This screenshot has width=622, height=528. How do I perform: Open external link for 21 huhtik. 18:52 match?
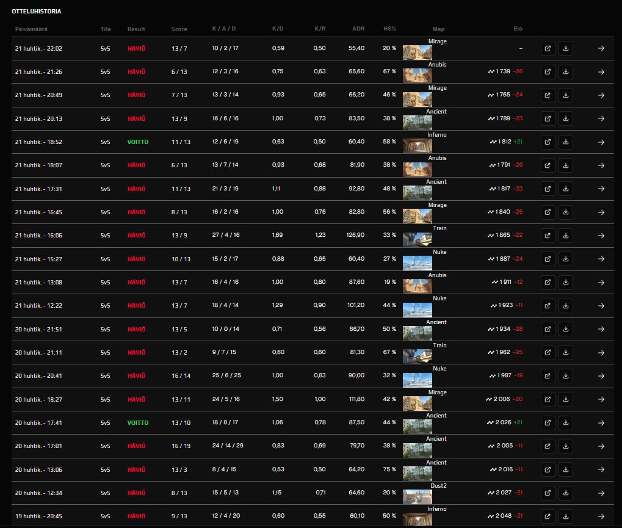(548, 142)
